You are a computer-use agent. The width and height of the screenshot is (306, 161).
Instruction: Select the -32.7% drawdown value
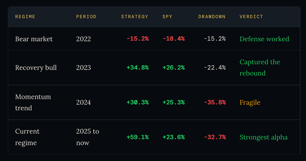click(215, 137)
